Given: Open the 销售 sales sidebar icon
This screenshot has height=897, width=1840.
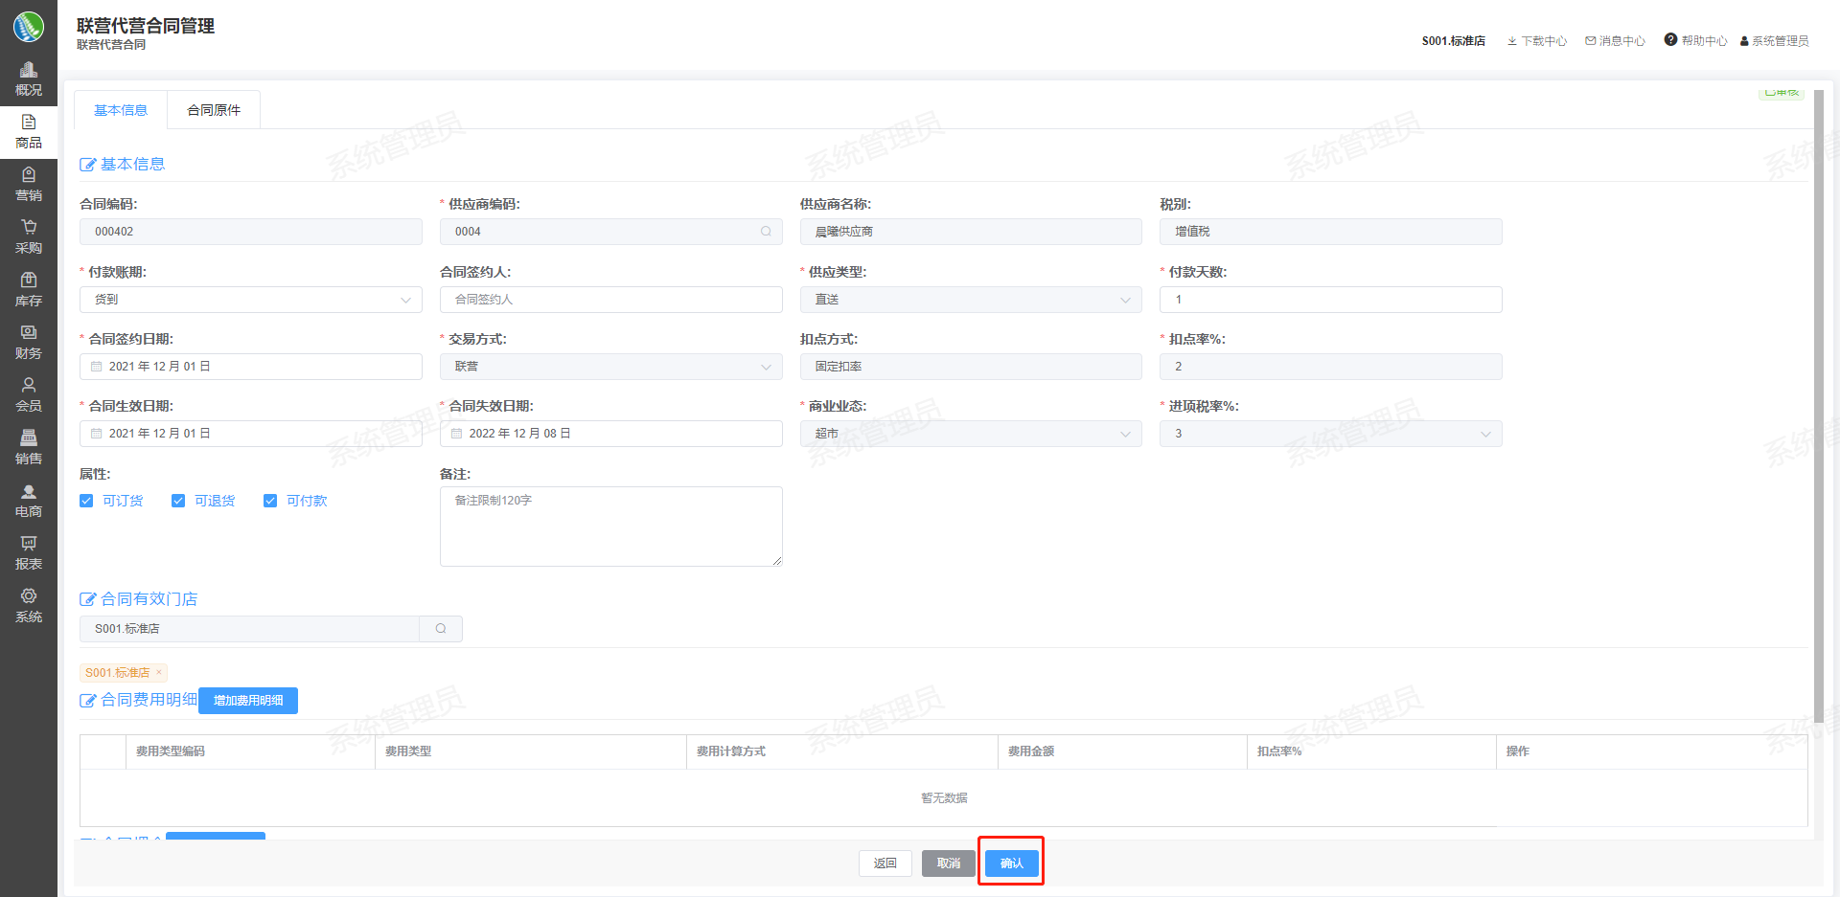Looking at the screenshot, I should (29, 437).
